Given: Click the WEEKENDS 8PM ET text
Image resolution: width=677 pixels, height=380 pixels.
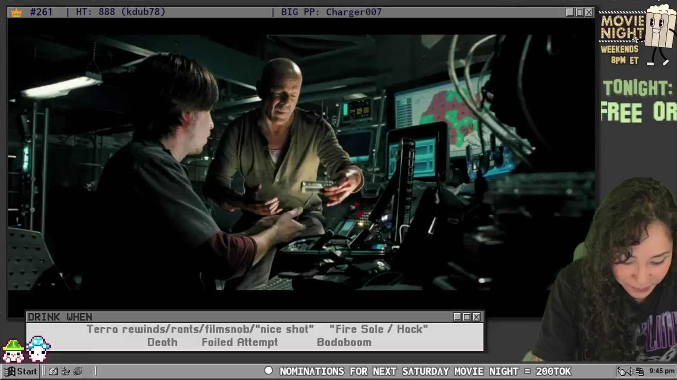Looking at the screenshot, I should [x=620, y=55].
